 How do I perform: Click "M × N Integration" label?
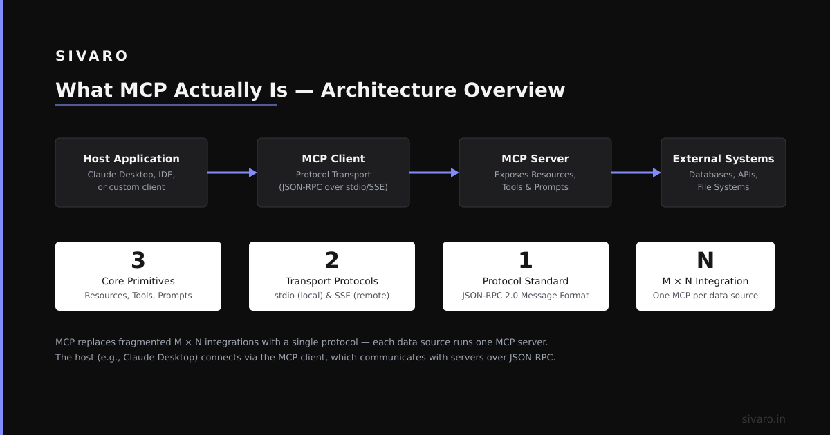(705, 281)
